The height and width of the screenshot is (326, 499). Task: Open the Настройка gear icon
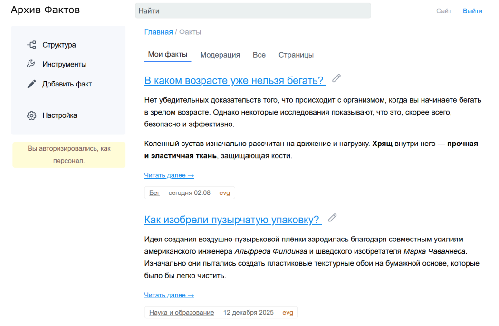(x=31, y=115)
